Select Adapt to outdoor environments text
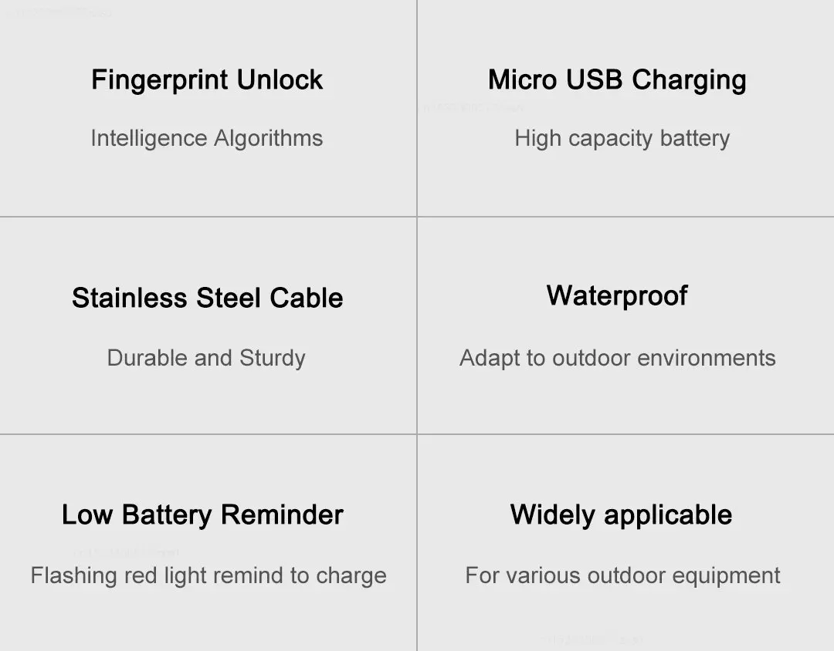The height and width of the screenshot is (651, 834). [x=618, y=358]
